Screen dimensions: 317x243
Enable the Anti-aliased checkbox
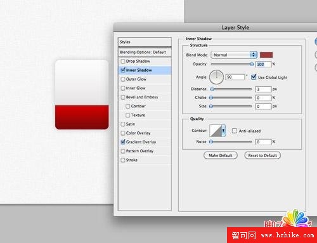coord(234,131)
